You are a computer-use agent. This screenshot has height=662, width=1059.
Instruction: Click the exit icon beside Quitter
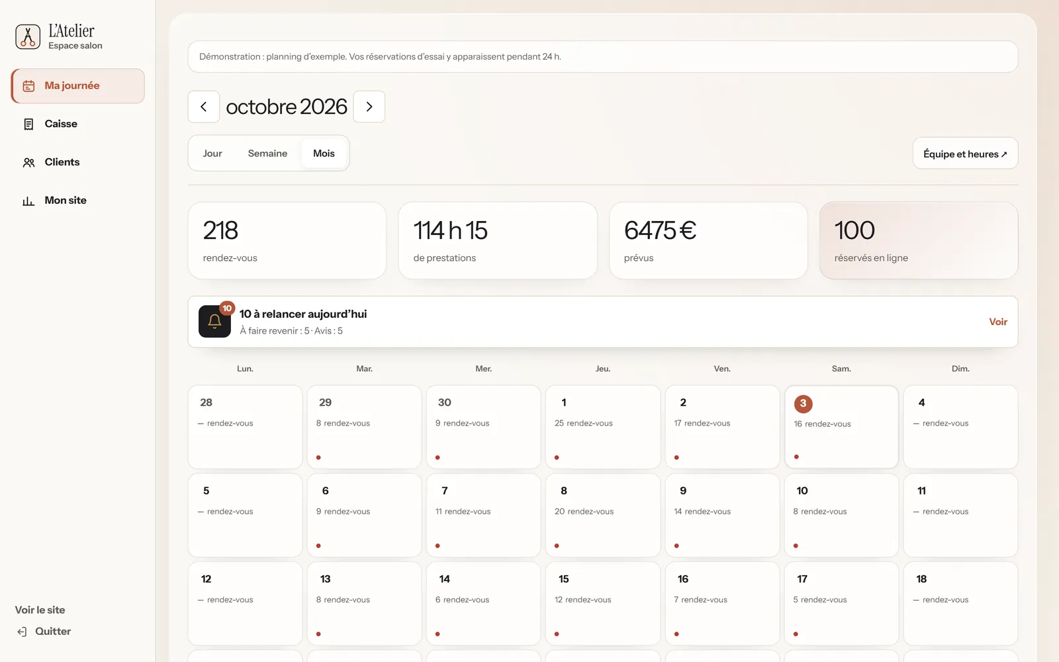click(x=22, y=632)
